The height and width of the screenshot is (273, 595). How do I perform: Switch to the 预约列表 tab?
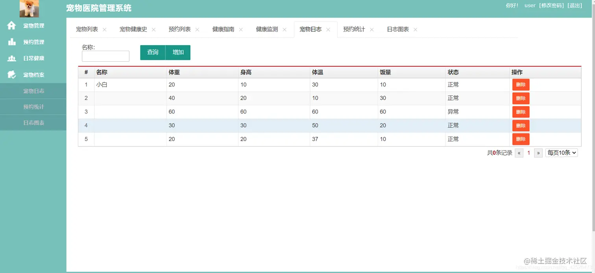(180, 29)
